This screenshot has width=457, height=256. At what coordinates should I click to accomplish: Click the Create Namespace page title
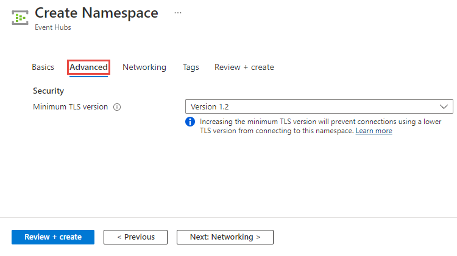click(x=97, y=13)
